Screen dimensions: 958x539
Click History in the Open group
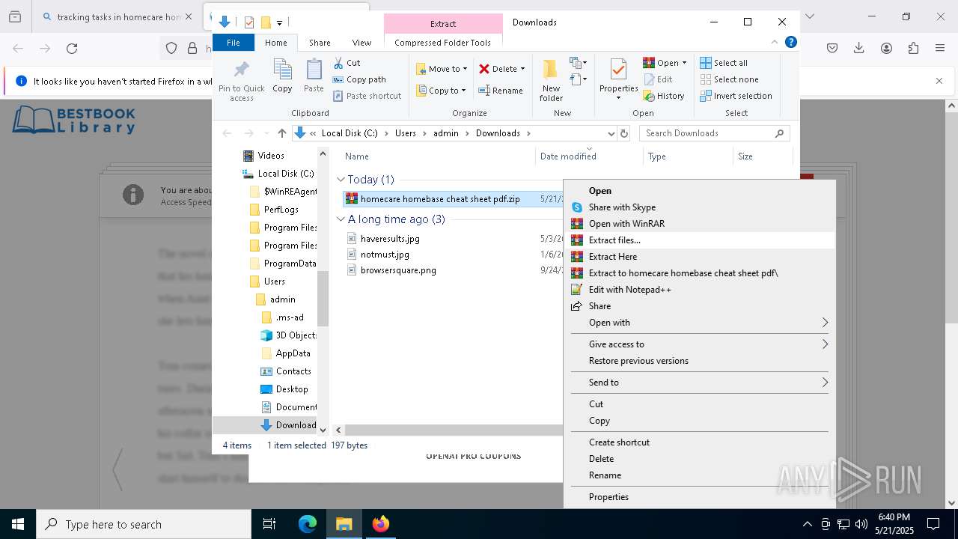(x=664, y=96)
